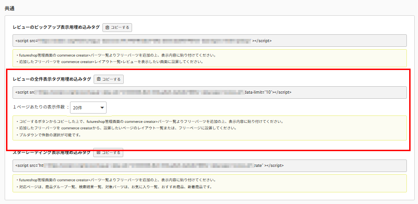Click the pickup display script tag field

[209, 40]
